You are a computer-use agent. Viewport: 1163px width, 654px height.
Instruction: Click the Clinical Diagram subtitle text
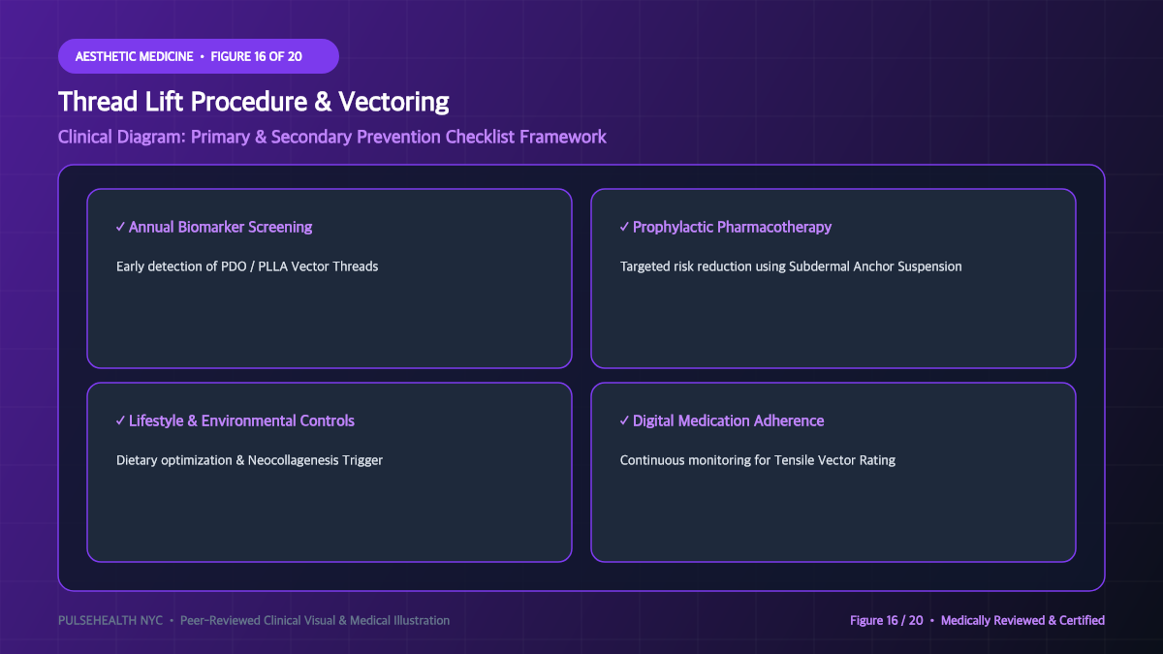point(332,137)
